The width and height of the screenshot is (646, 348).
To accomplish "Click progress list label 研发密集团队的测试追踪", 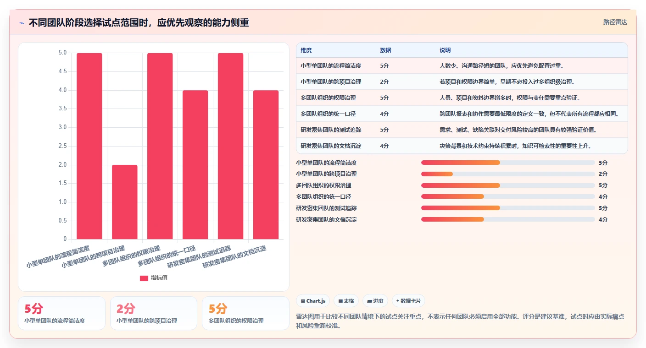I will coord(326,208).
